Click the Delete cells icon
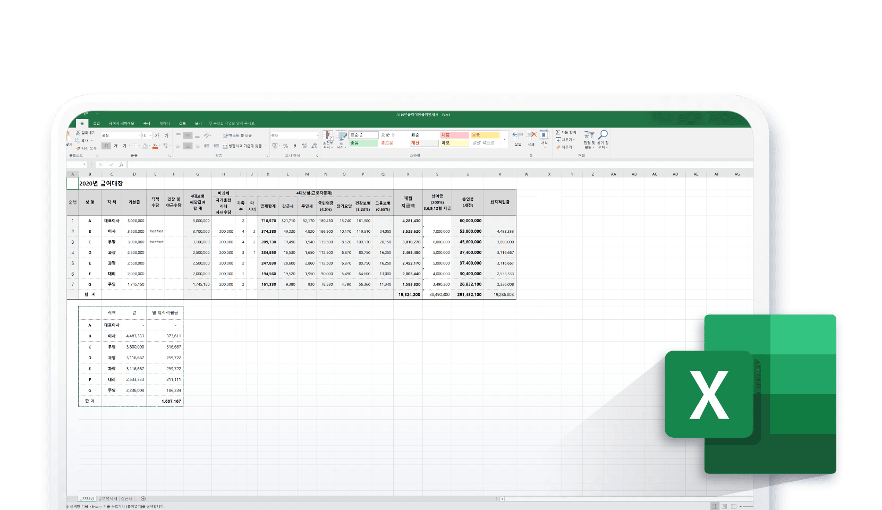 pyautogui.click(x=531, y=135)
